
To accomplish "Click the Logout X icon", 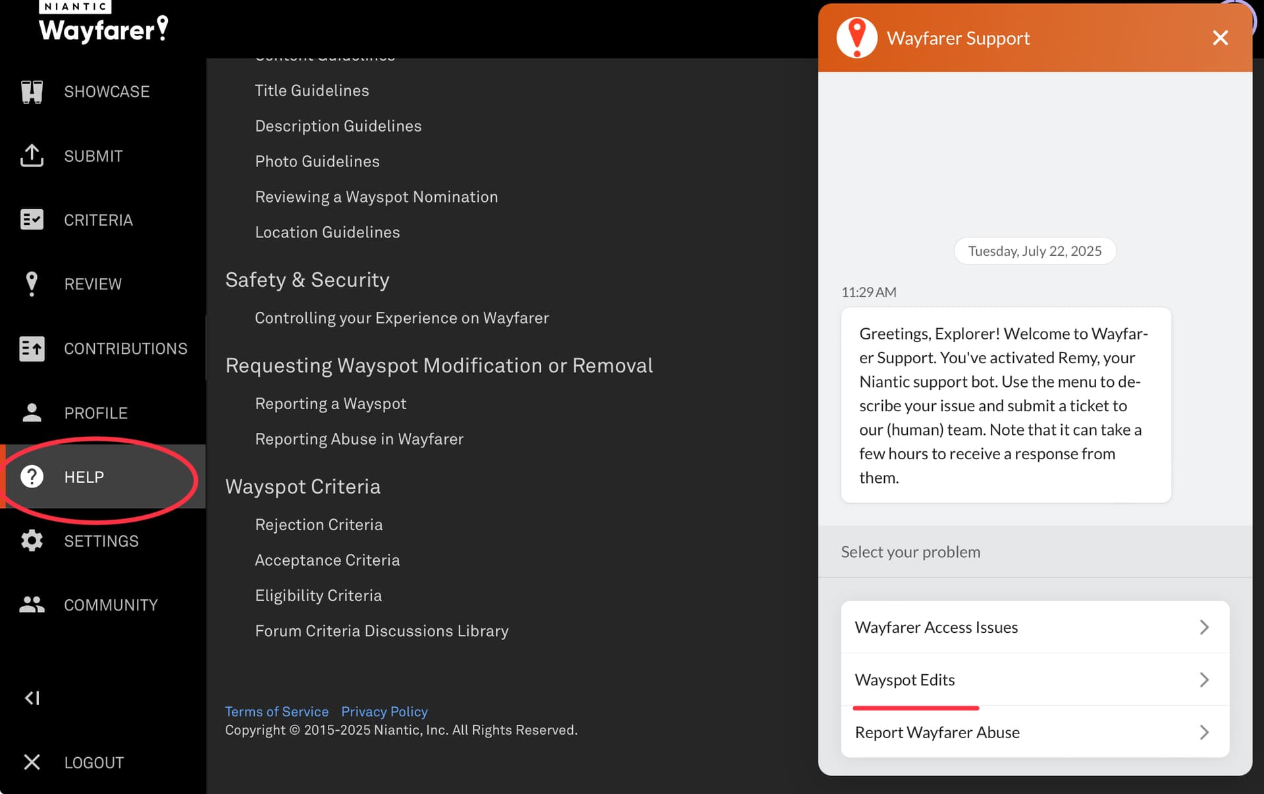I will [x=32, y=762].
